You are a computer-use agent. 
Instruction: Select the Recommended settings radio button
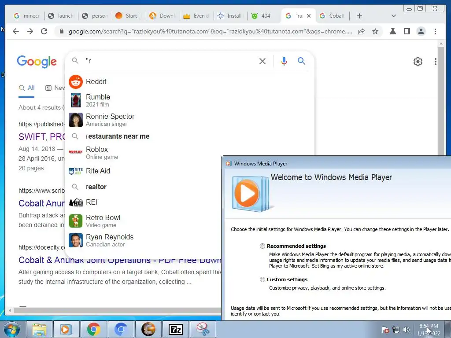[x=262, y=246]
